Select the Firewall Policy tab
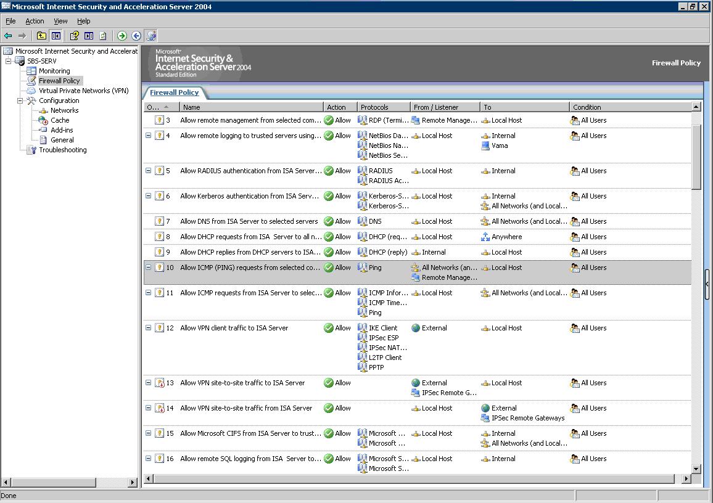Image resolution: width=713 pixels, height=503 pixels. pyautogui.click(x=174, y=92)
